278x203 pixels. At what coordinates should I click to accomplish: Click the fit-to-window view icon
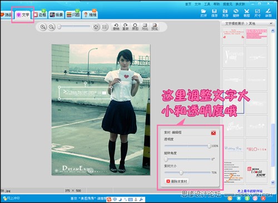tap(96, 27)
